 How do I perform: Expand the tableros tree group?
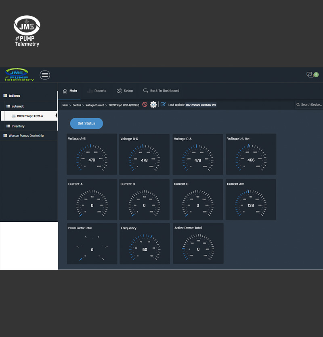[x=14, y=96]
